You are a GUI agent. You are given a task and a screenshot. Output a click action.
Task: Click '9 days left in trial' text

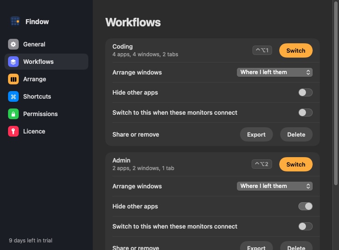click(x=30, y=241)
